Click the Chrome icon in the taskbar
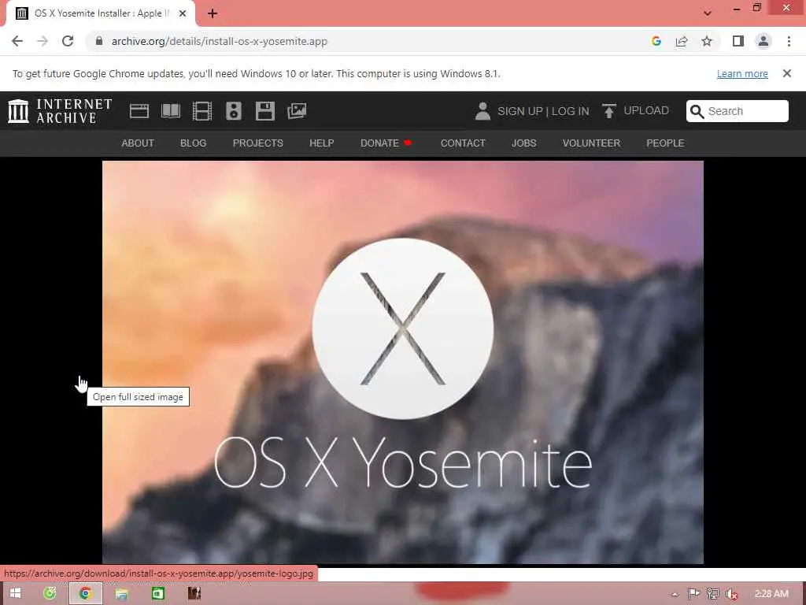806x605 pixels. click(85, 593)
